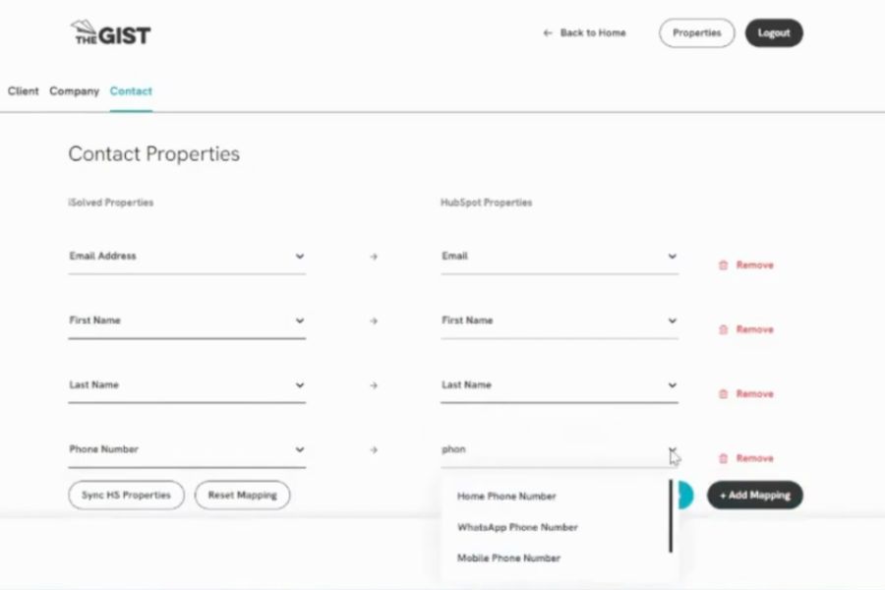
Task: Click the 'iSolved Properties' column label
Action: [x=110, y=203]
